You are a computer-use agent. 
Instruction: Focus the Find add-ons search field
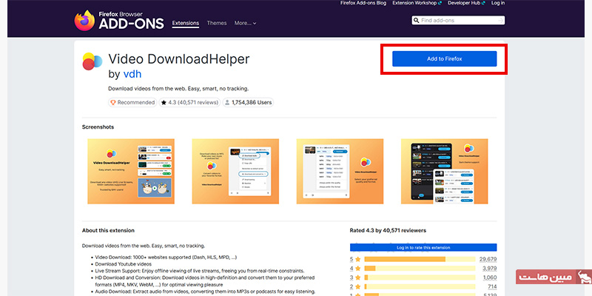(x=458, y=21)
